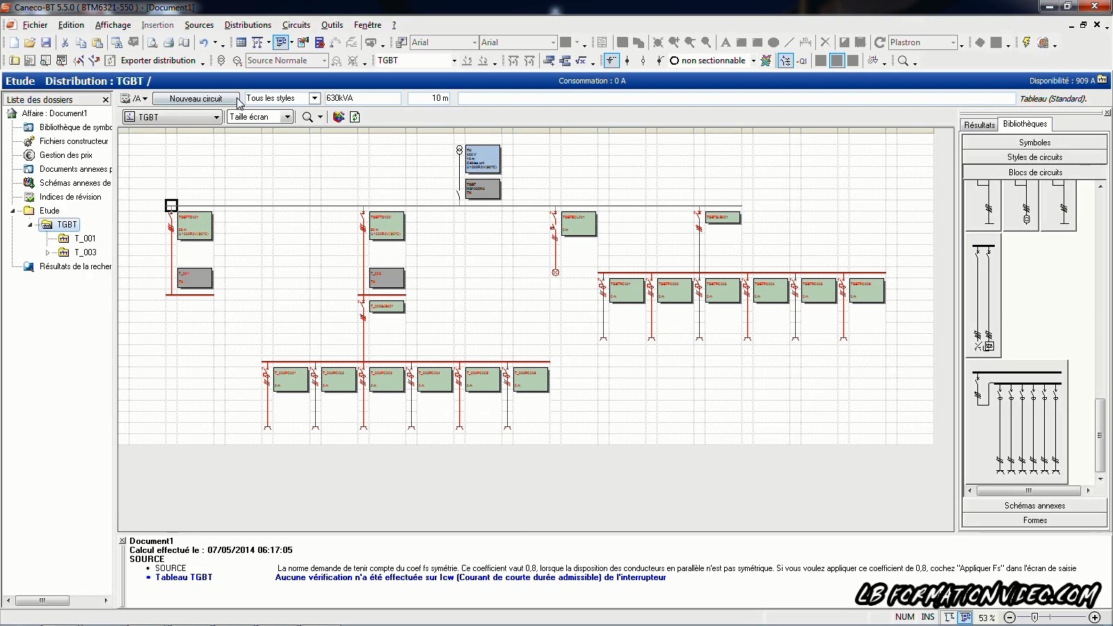Open the Tous les styles dropdown
The width and height of the screenshot is (1113, 626).
pos(314,98)
